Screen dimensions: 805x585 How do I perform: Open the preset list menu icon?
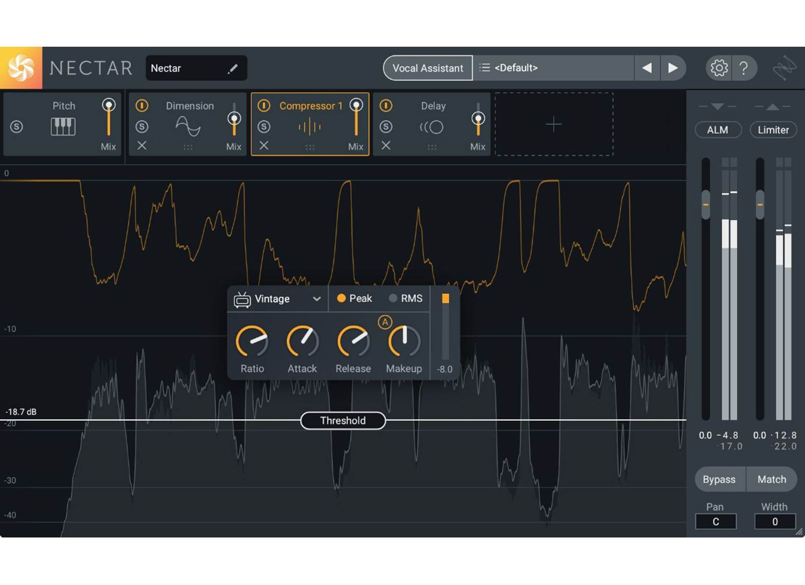point(484,67)
